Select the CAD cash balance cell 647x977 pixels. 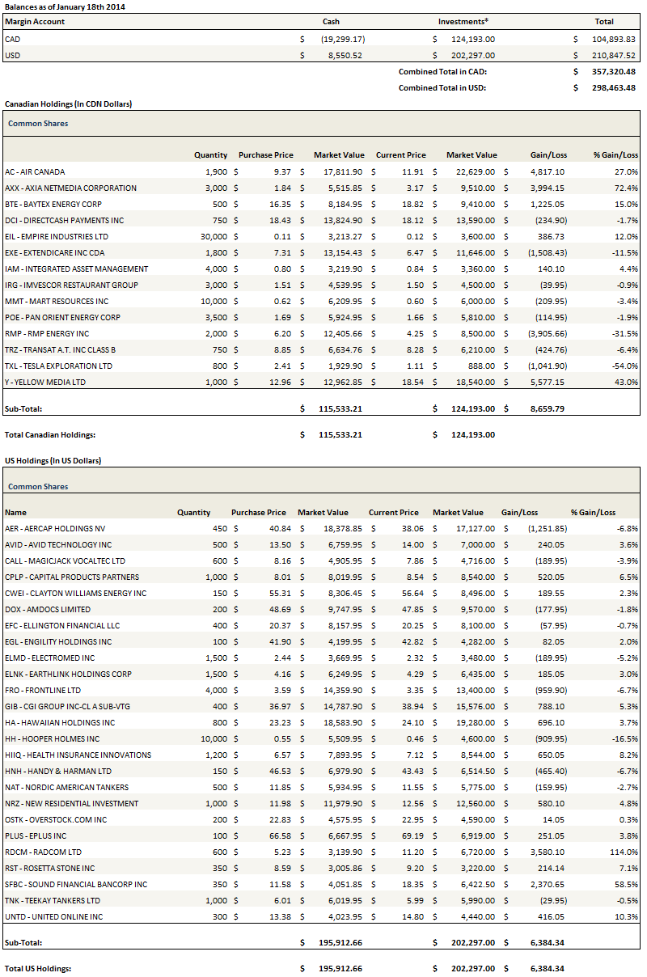[343, 39]
